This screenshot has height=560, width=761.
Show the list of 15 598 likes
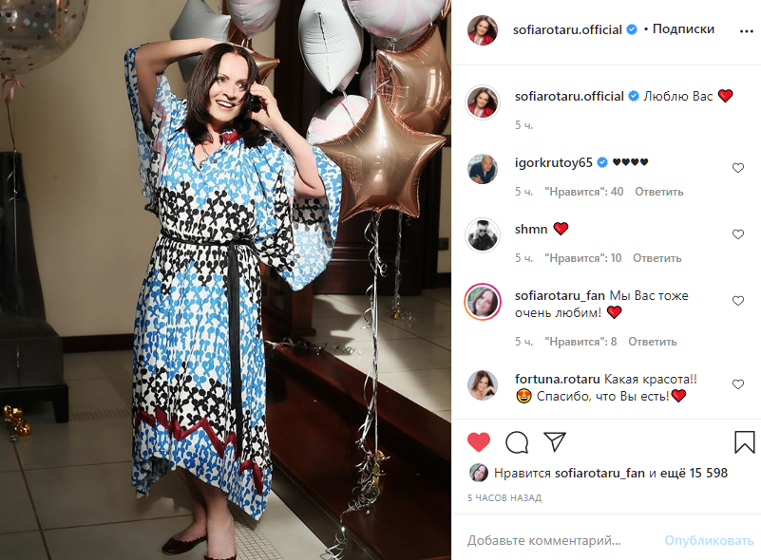[694, 474]
